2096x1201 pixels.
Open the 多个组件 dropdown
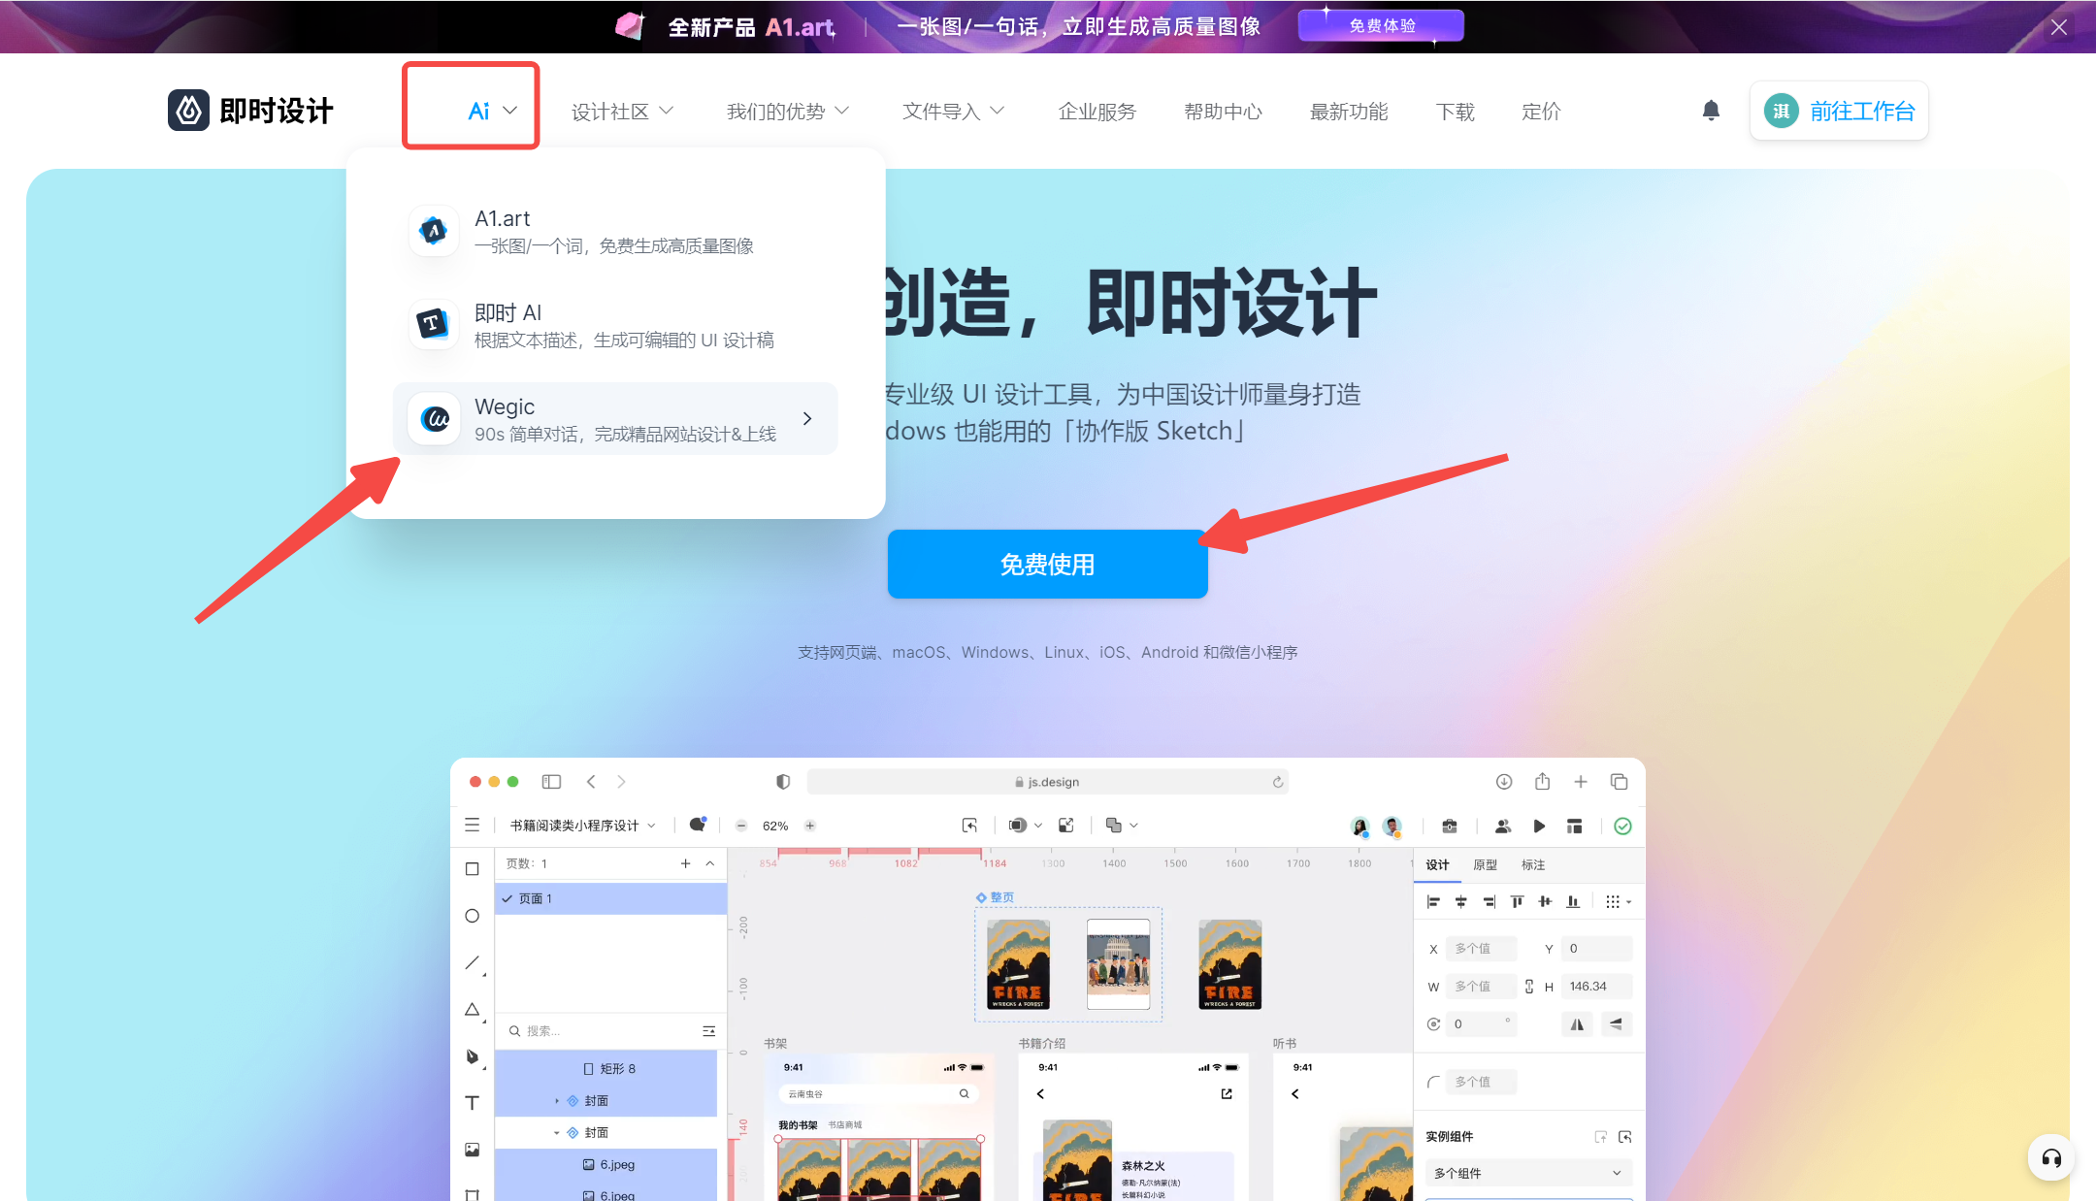[x=1528, y=1173]
